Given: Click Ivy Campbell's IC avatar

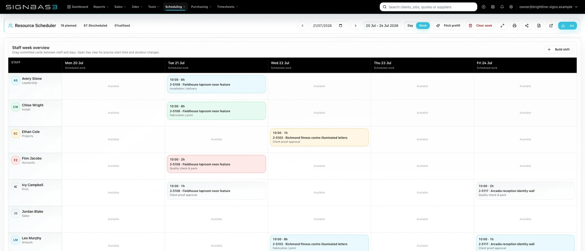Looking at the screenshot, I should 16,187.
